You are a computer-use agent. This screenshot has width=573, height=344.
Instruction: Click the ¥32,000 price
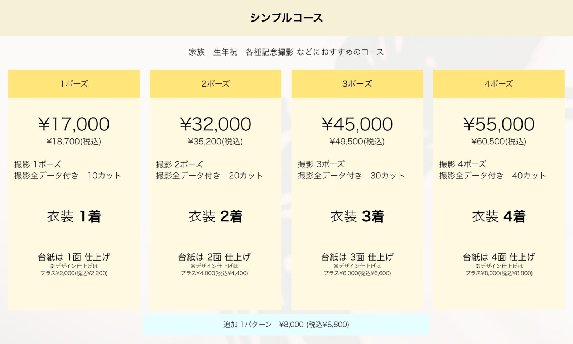pyautogui.click(x=215, y=124)
